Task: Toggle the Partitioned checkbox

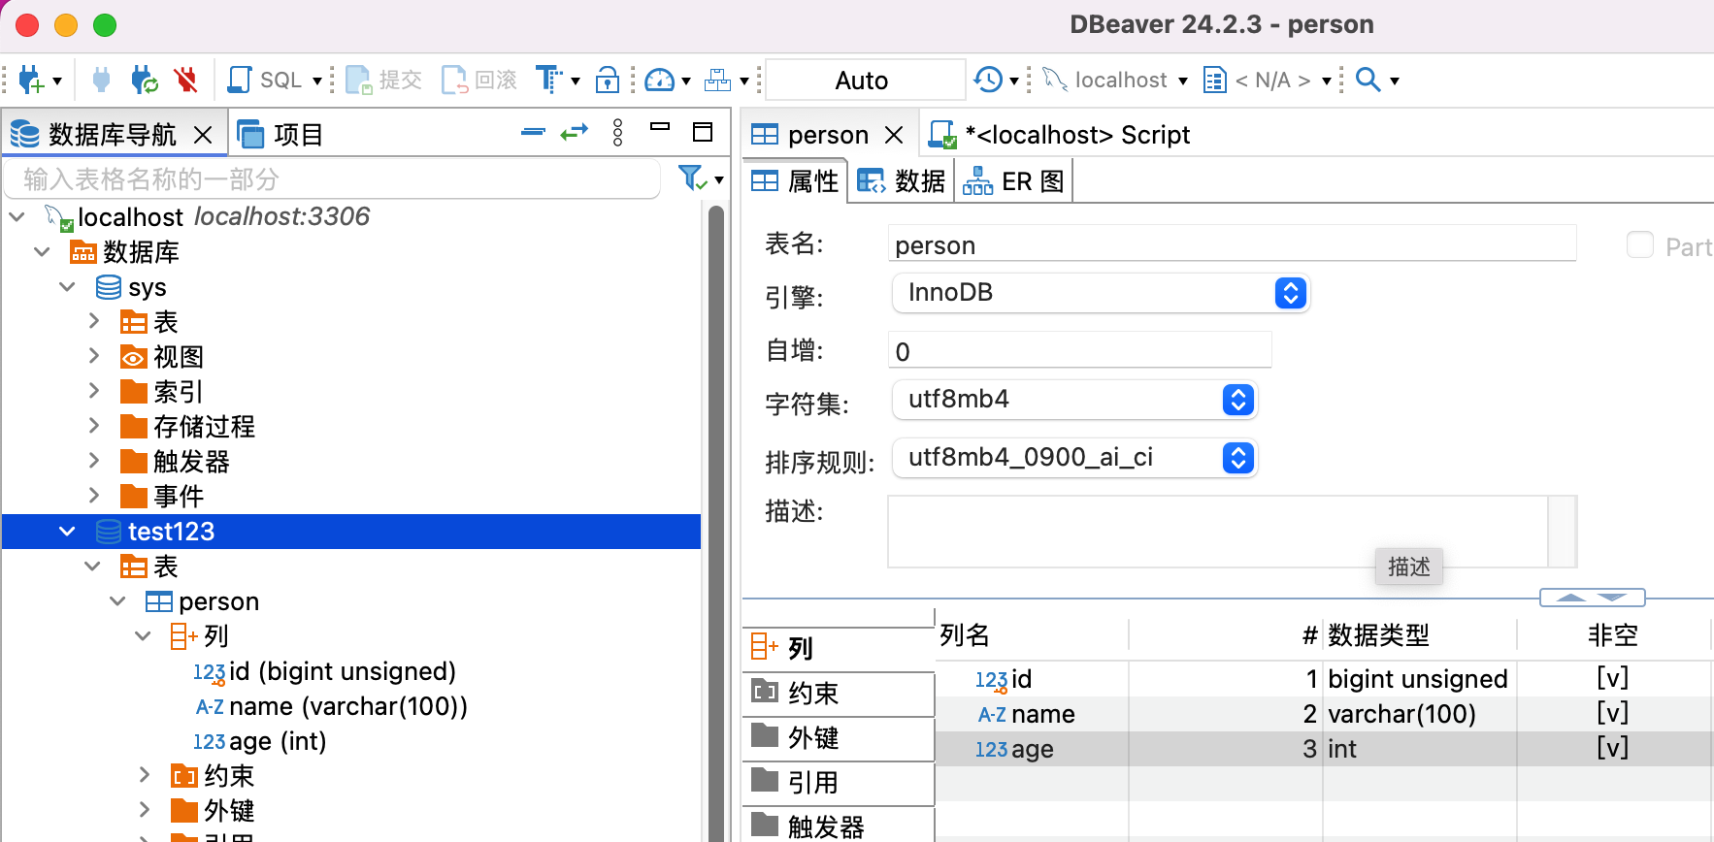Action: [x=1640, y=245]
